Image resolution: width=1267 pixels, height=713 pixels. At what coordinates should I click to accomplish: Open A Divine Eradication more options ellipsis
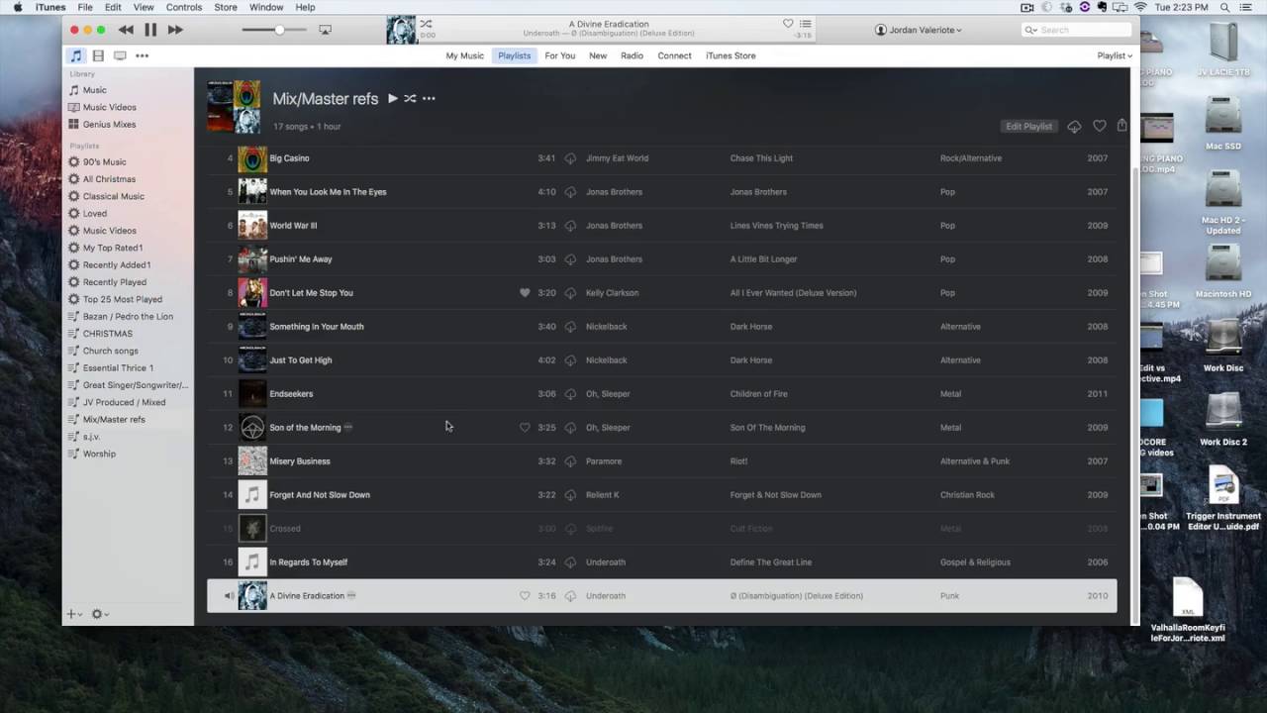coord(351,595)
